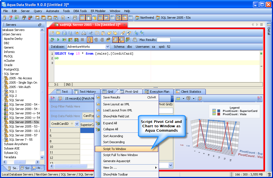Click the Servers panel scroll down arrow
The width and height of the screenshot is (273, 178).
[42, 157]
